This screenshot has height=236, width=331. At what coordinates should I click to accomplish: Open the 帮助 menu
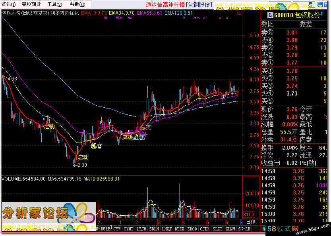click(x=77, y=4)
